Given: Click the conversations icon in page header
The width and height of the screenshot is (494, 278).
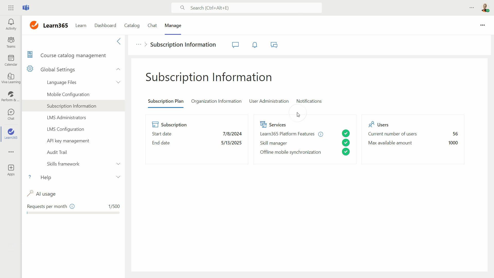Looking at the screenshot, I should (274, 45).
